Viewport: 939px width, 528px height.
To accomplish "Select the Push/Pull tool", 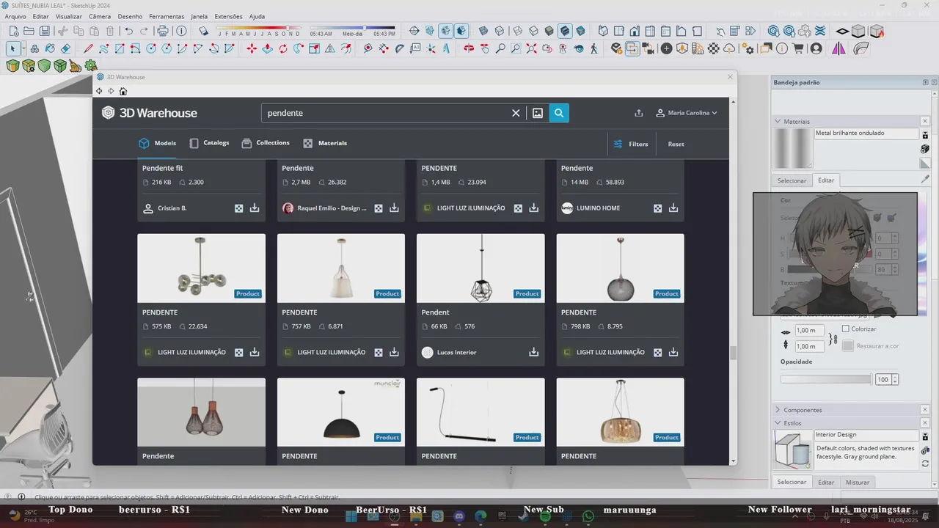I will pos(267,48).
